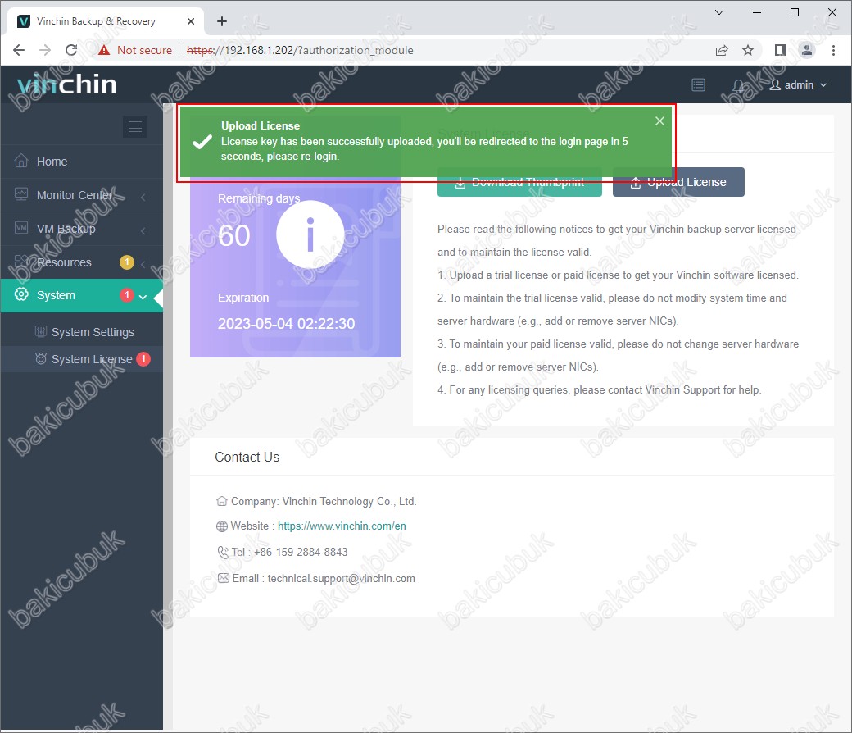Reload the page
This screenshot has height=733, width=852.
(71, 50)
